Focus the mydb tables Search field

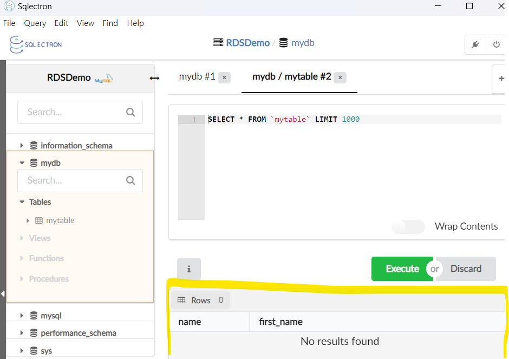pyautogui.click(x=80, y=180)
